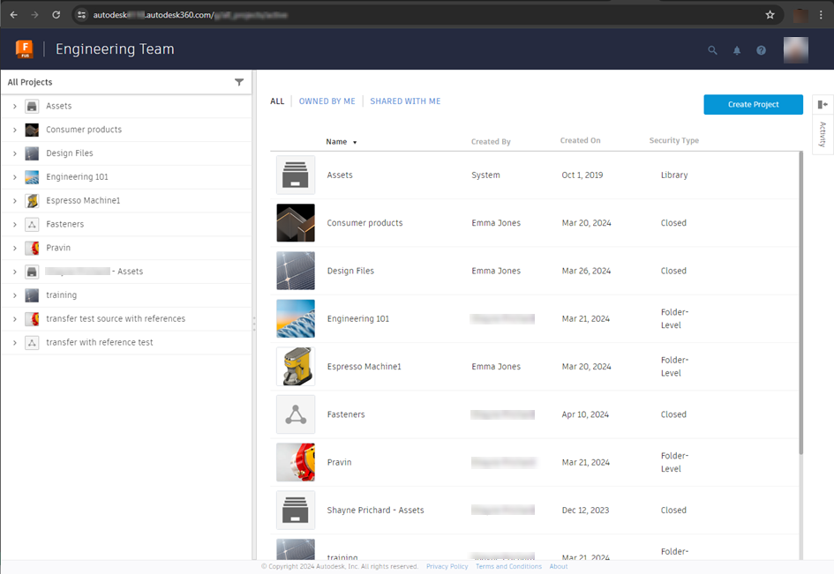Image resolution: width=834 pixels, height=574 pixels.
Task: Open notifications bell icon
Action: pos(737,50)
